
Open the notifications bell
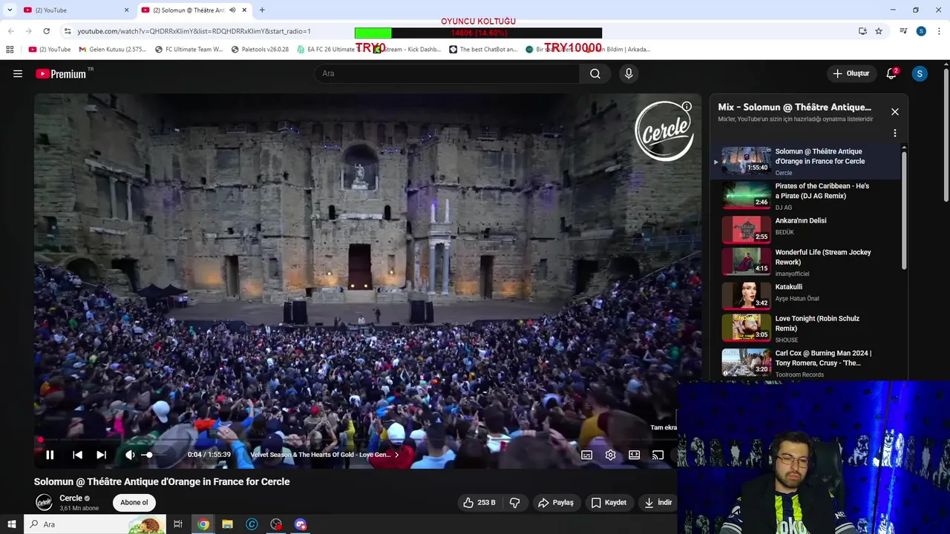[x=891, y=73]
